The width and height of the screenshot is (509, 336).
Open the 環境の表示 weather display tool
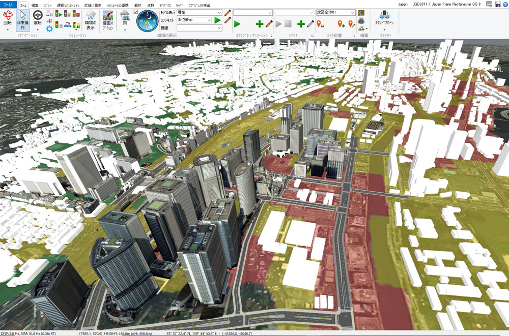tap(91, 20)
